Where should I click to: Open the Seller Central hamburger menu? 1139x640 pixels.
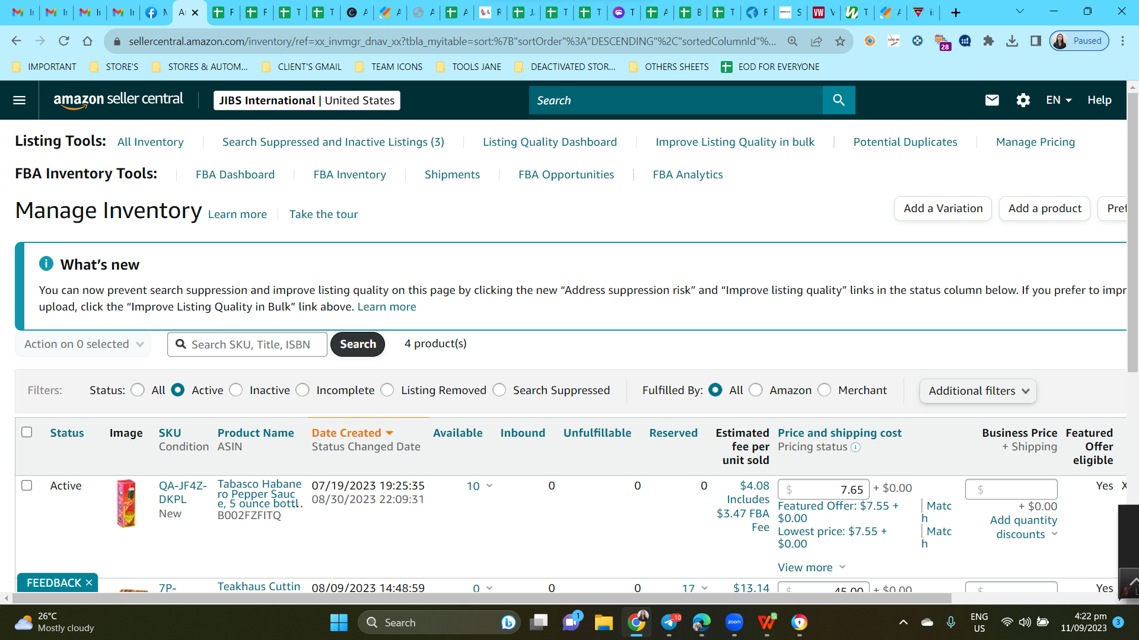[x=20, y=100]
